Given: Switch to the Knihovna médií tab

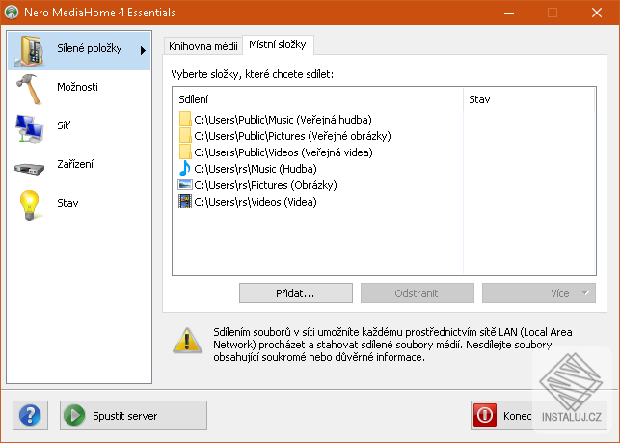Looking at the screenshot, I should tap(203, 46).
